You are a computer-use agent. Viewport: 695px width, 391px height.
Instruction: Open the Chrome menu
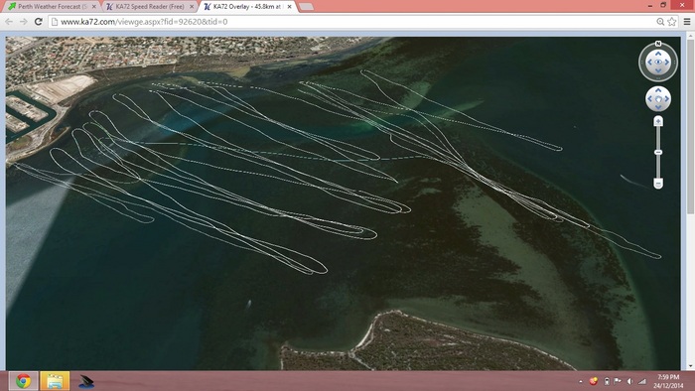[x=687, y=22]
